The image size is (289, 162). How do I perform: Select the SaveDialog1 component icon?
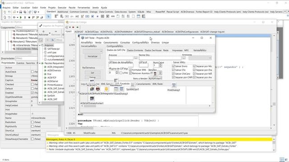121,89
